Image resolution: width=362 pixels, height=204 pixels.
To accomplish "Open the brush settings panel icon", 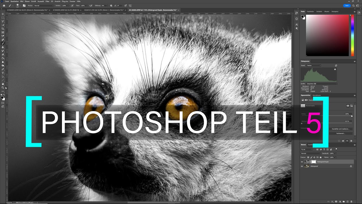I will 24,5.
